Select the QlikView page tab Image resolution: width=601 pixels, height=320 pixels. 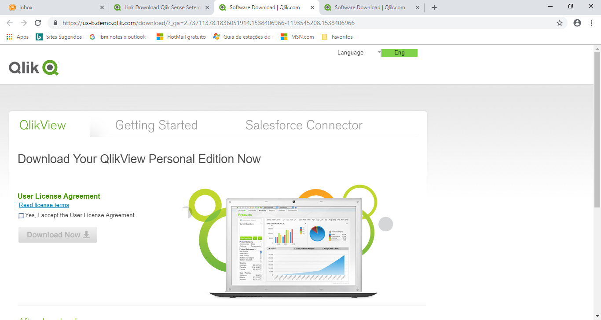click(43, 125)
